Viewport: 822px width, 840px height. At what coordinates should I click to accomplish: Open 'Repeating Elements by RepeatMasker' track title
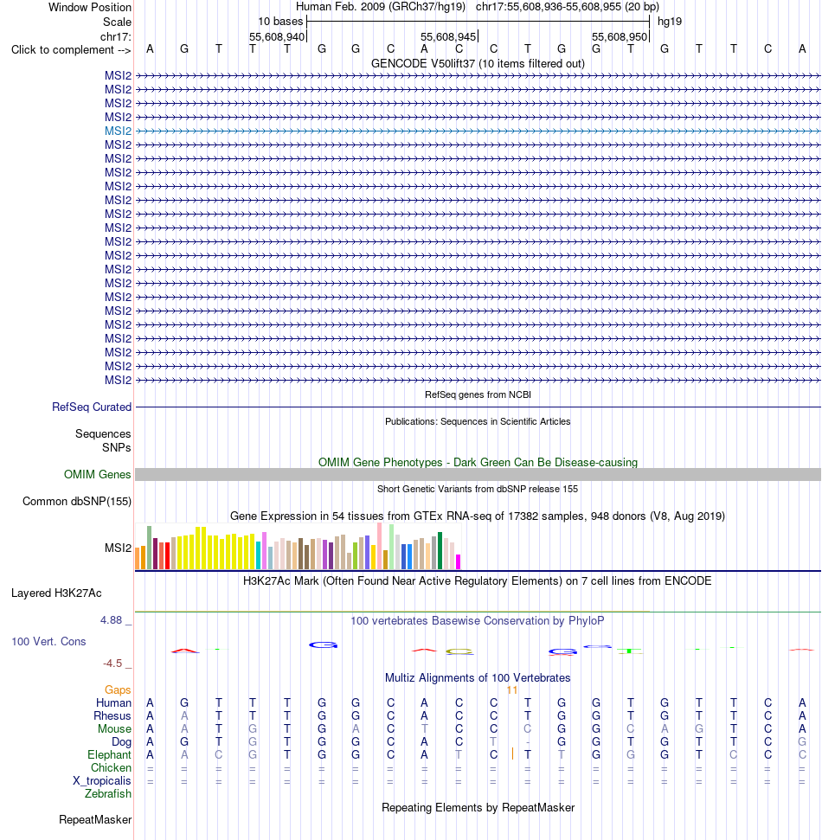(x=478, y=808)
